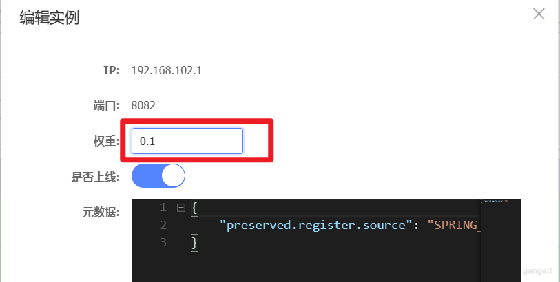The image size is (560, 282).
Task: Click the 端口 label
Action: point(107,105)
